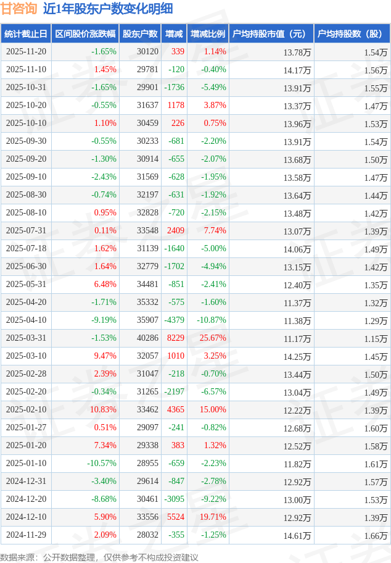The width and height of the screenshot is (391, 563).
Task: Click the 户均持股市值（元） column header
Action: [271, 34]
